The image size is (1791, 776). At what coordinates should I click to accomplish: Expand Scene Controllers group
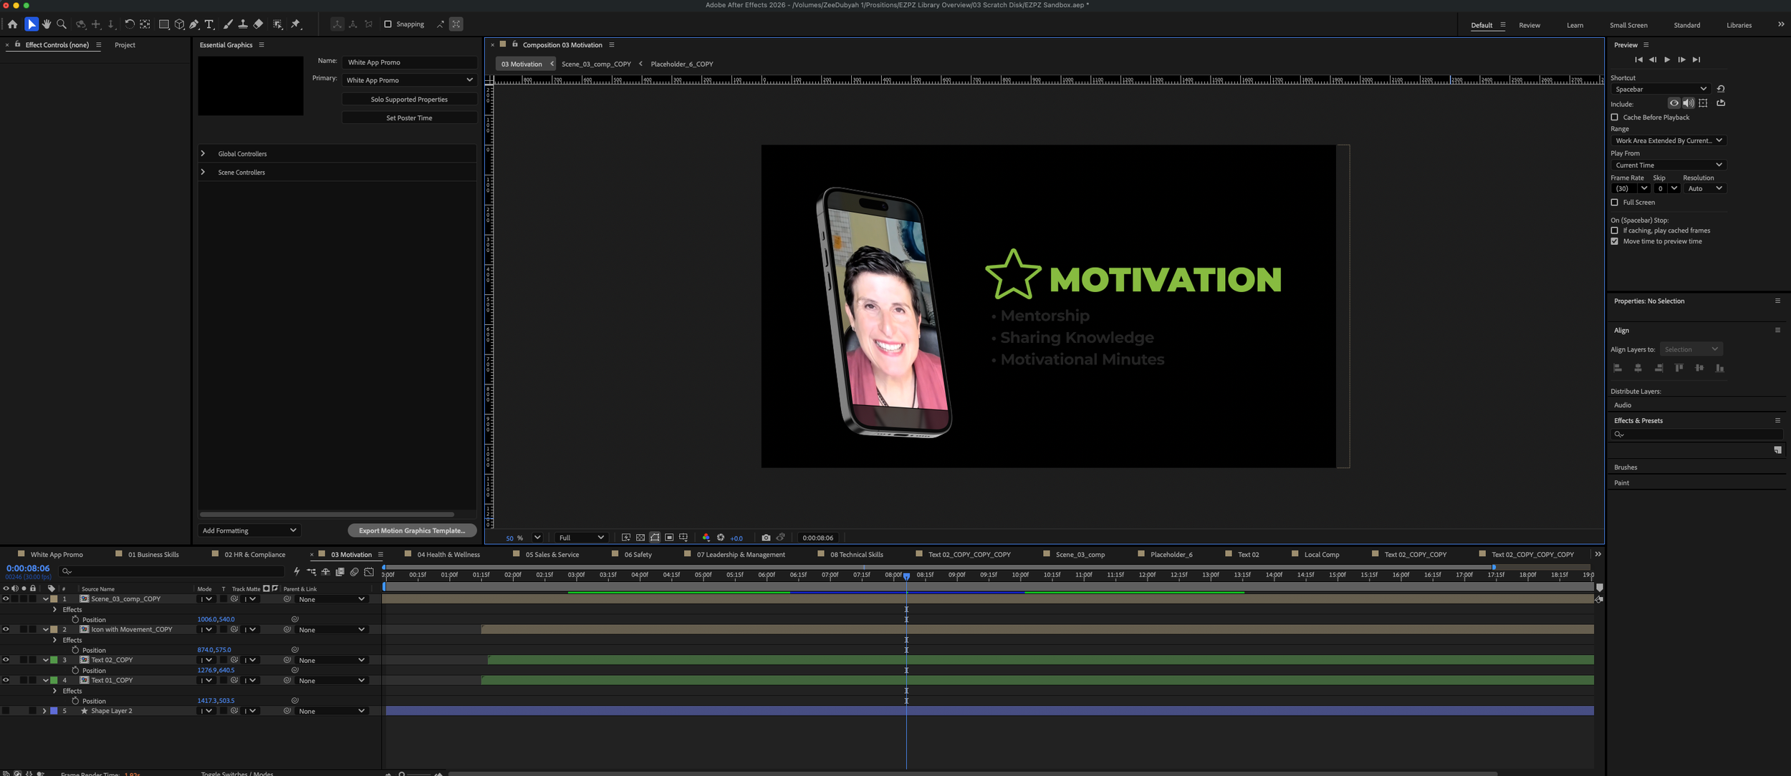203,173
